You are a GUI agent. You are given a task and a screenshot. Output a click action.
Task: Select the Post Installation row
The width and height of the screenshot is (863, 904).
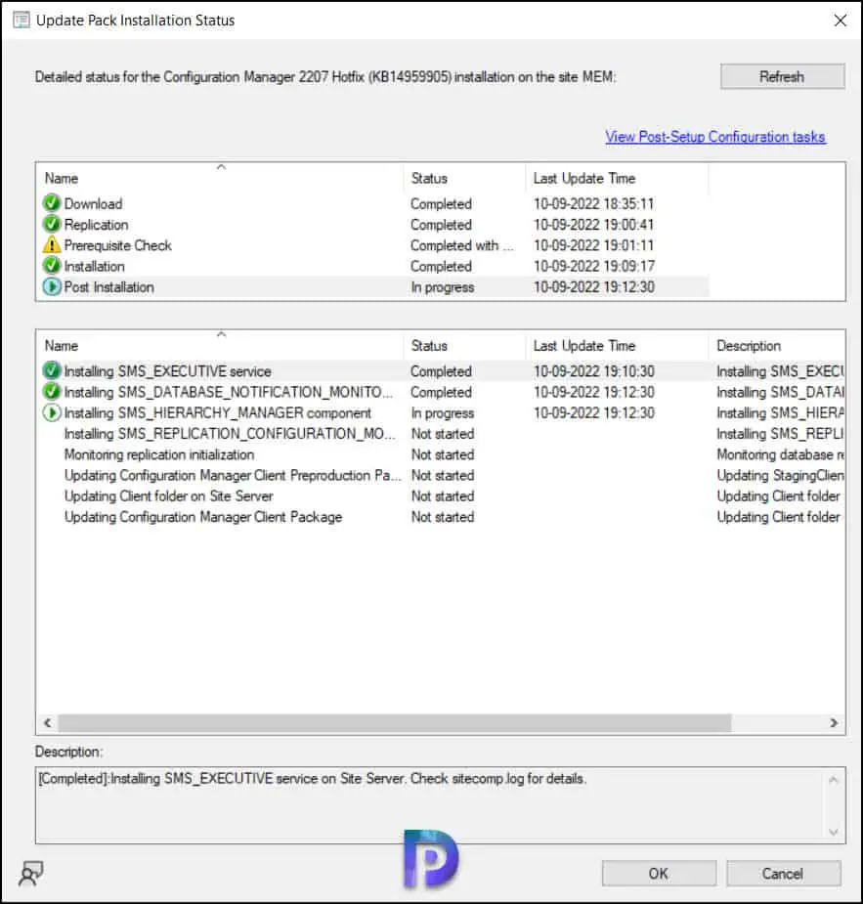(x=372, y=286)
